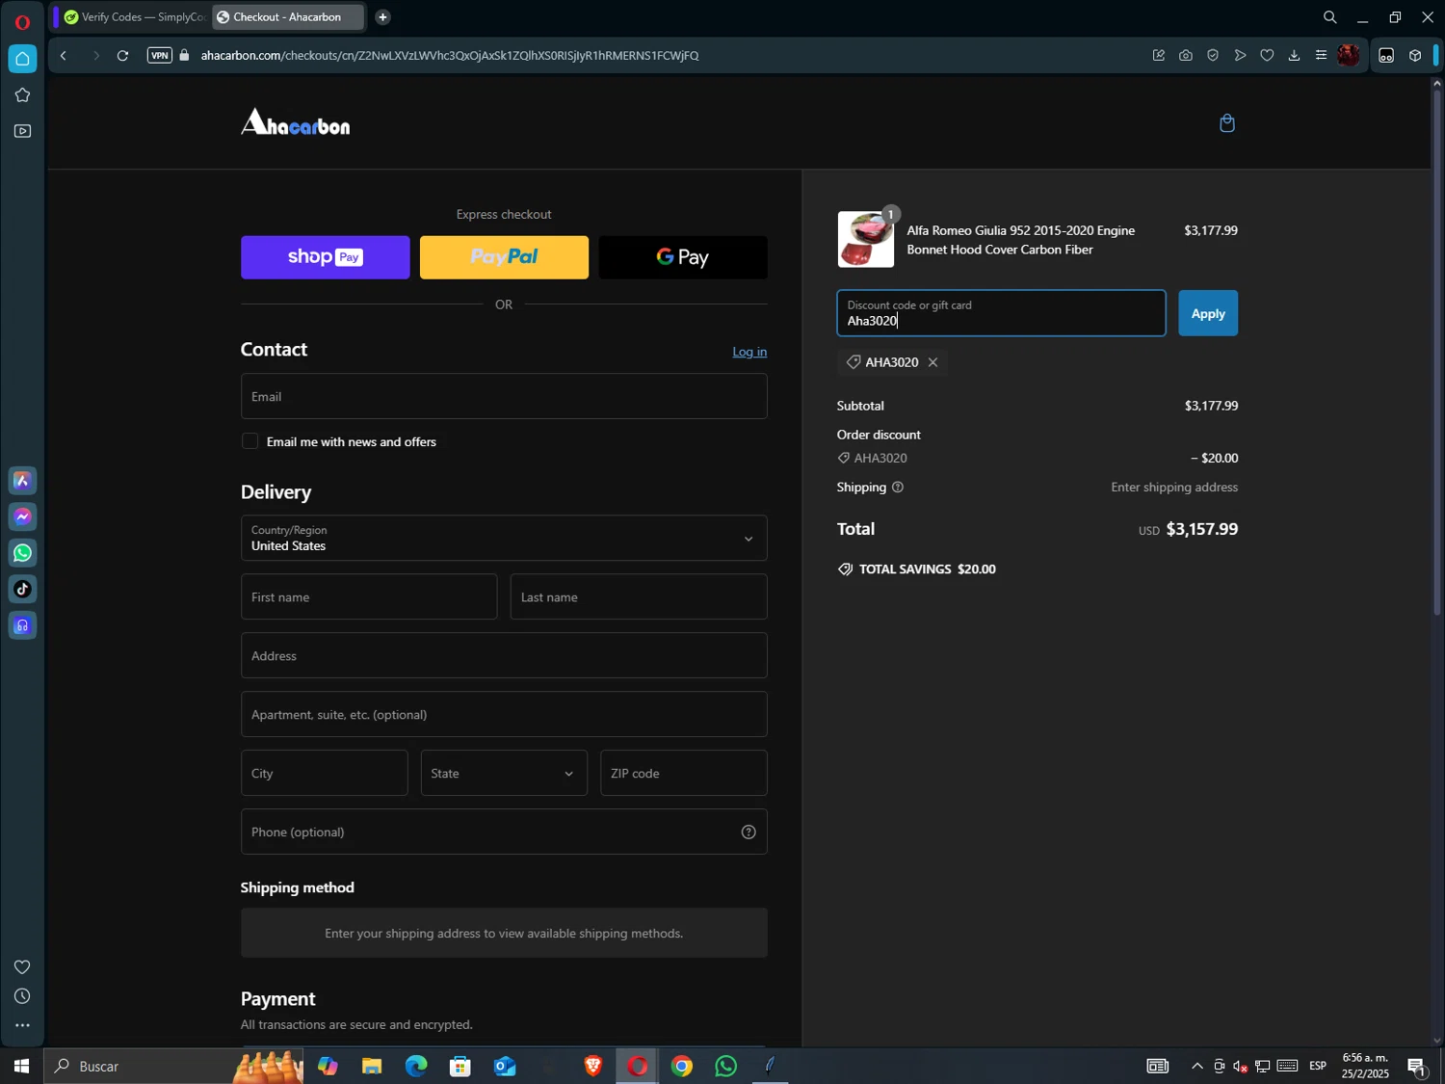Reload the checkout page
1445x1084 pixels.
(122, 56)
